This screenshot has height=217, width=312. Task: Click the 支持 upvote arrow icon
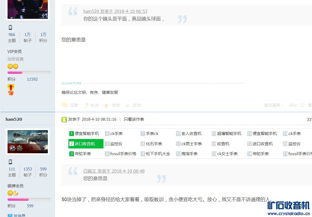click(106, 105)
